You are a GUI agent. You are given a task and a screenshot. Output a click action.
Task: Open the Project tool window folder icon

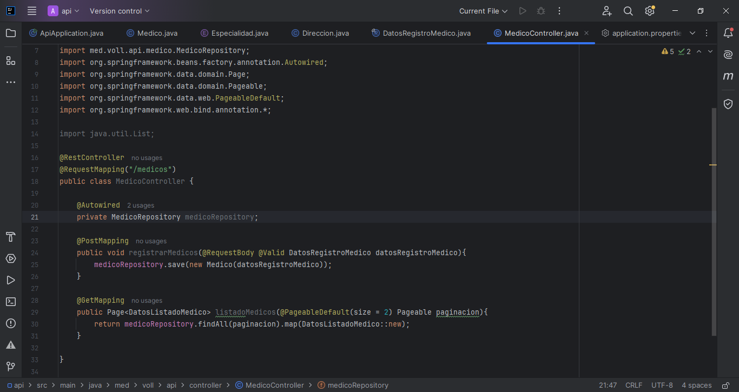(11, 33)
